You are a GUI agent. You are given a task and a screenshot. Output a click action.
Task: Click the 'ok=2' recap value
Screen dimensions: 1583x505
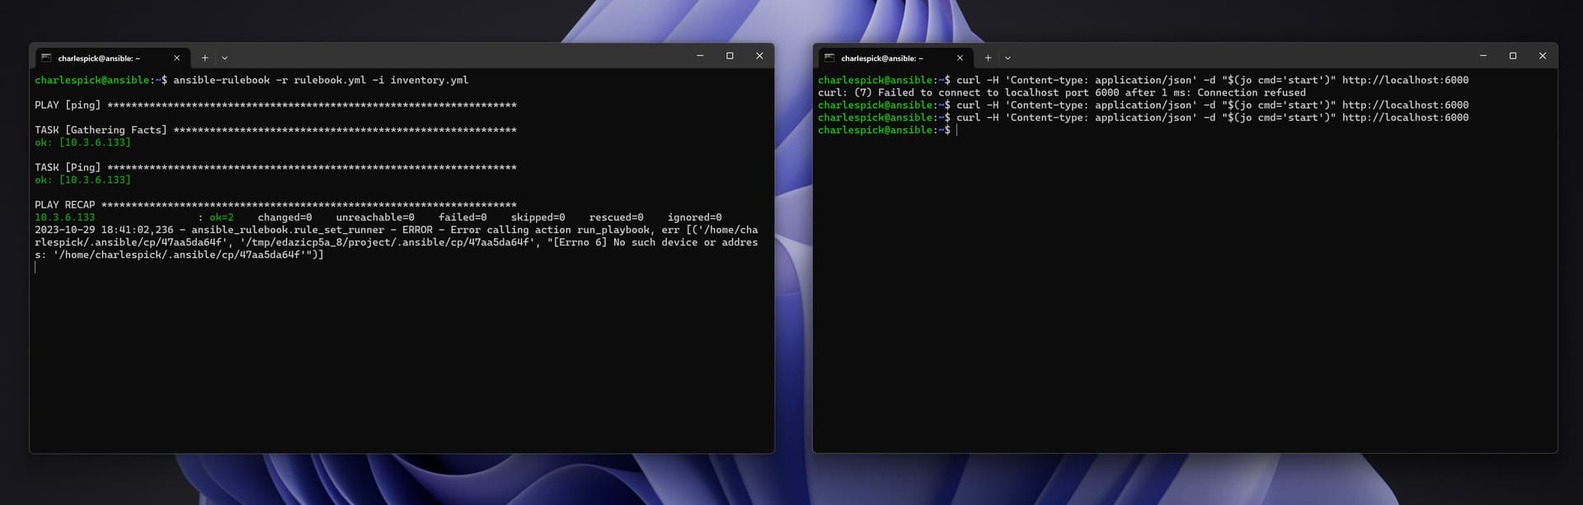[x=222, y=217]
